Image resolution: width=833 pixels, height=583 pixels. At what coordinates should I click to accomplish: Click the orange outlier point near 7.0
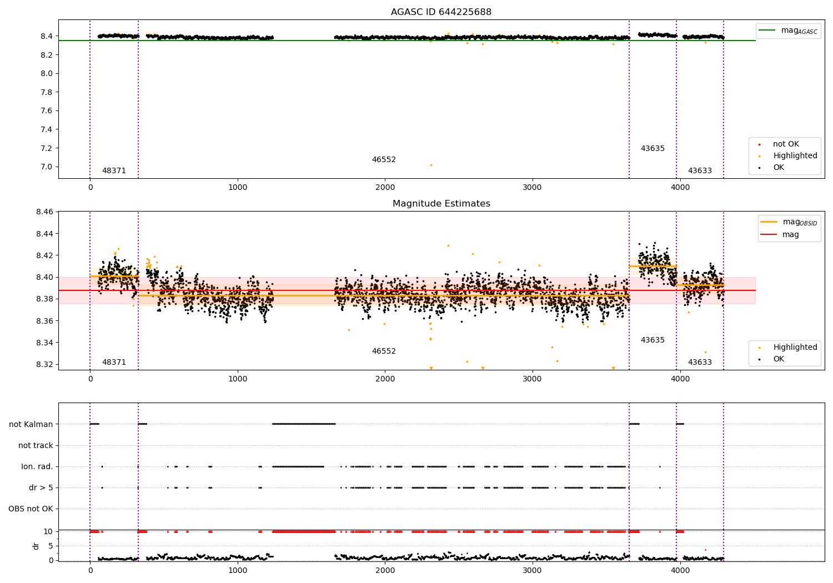point(431,165)
